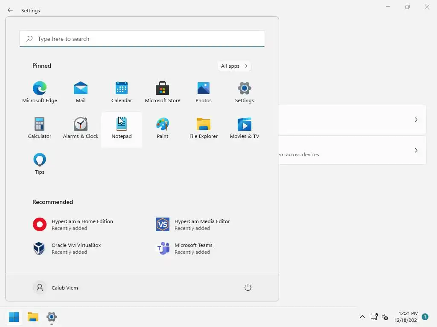Launch Oracle VM VirtualBox recommendation
This screenshot has width=437, height=327.
[x=67, y=248]
